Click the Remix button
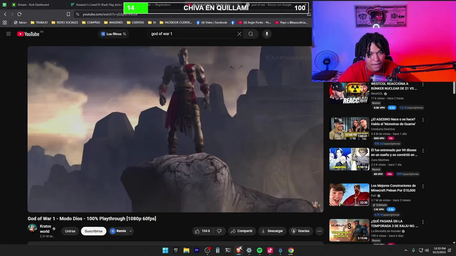The height and width of the screenshot is (256, 456). click(118, 231)
